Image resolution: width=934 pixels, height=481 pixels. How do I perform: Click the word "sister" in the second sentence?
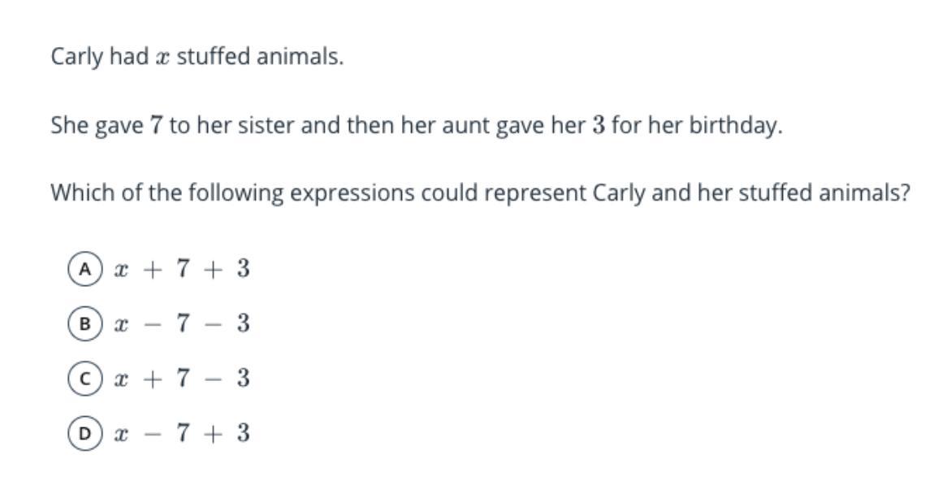tap(266, 126)
